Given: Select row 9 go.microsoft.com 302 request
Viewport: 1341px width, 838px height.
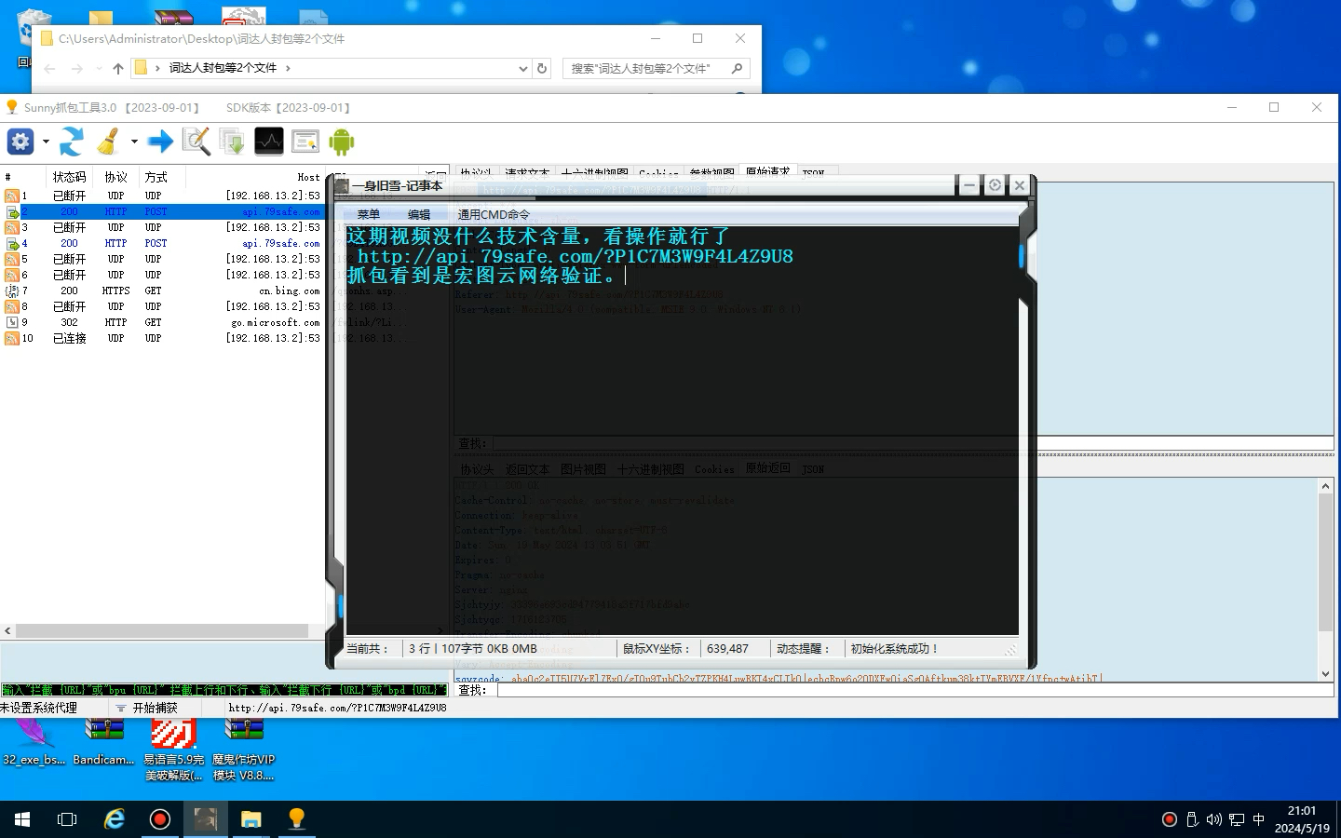Looking at the screenshot, I should tap(162, 322).
